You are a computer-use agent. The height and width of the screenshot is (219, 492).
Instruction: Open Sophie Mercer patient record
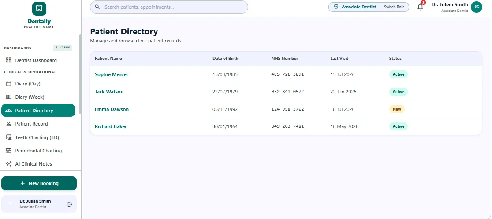click(112, 74)
